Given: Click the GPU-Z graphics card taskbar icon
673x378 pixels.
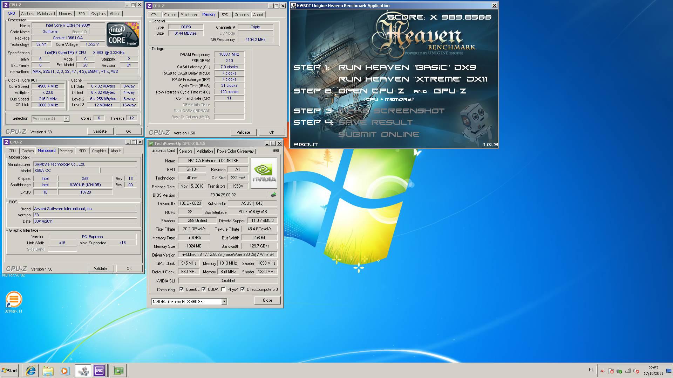Looking at the screenshot, I should point(118,371).
